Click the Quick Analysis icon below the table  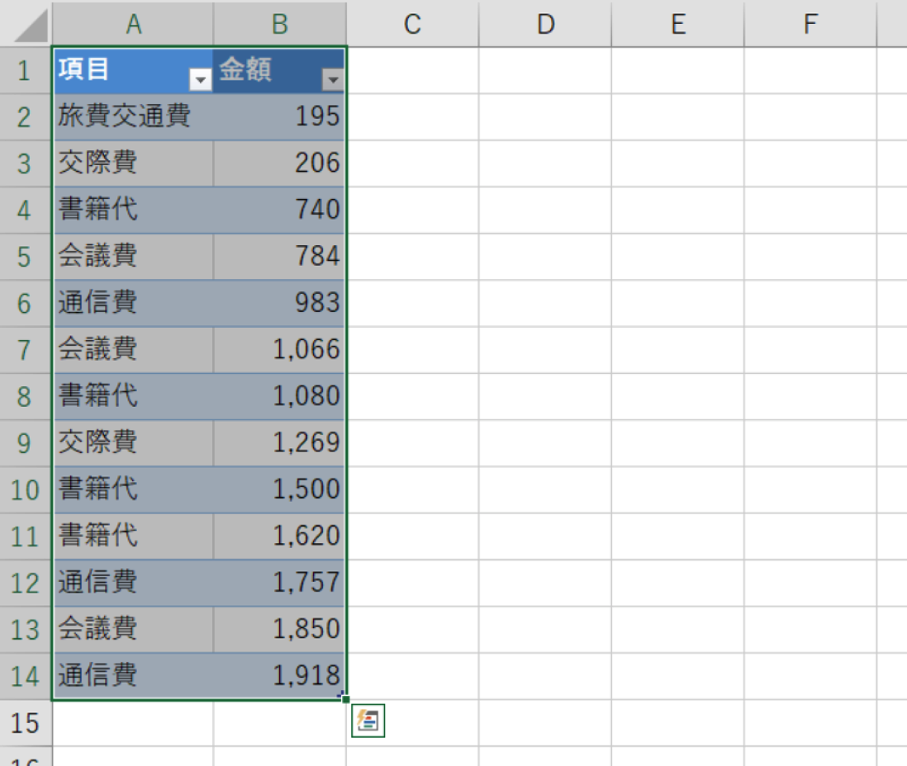[368, 721]
